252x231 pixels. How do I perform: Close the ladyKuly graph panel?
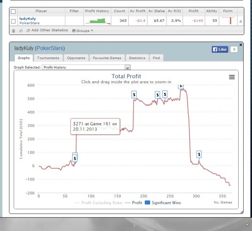pos(240,45)
